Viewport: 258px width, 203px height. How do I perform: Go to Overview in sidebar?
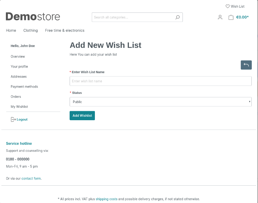(x=18, y=56)
